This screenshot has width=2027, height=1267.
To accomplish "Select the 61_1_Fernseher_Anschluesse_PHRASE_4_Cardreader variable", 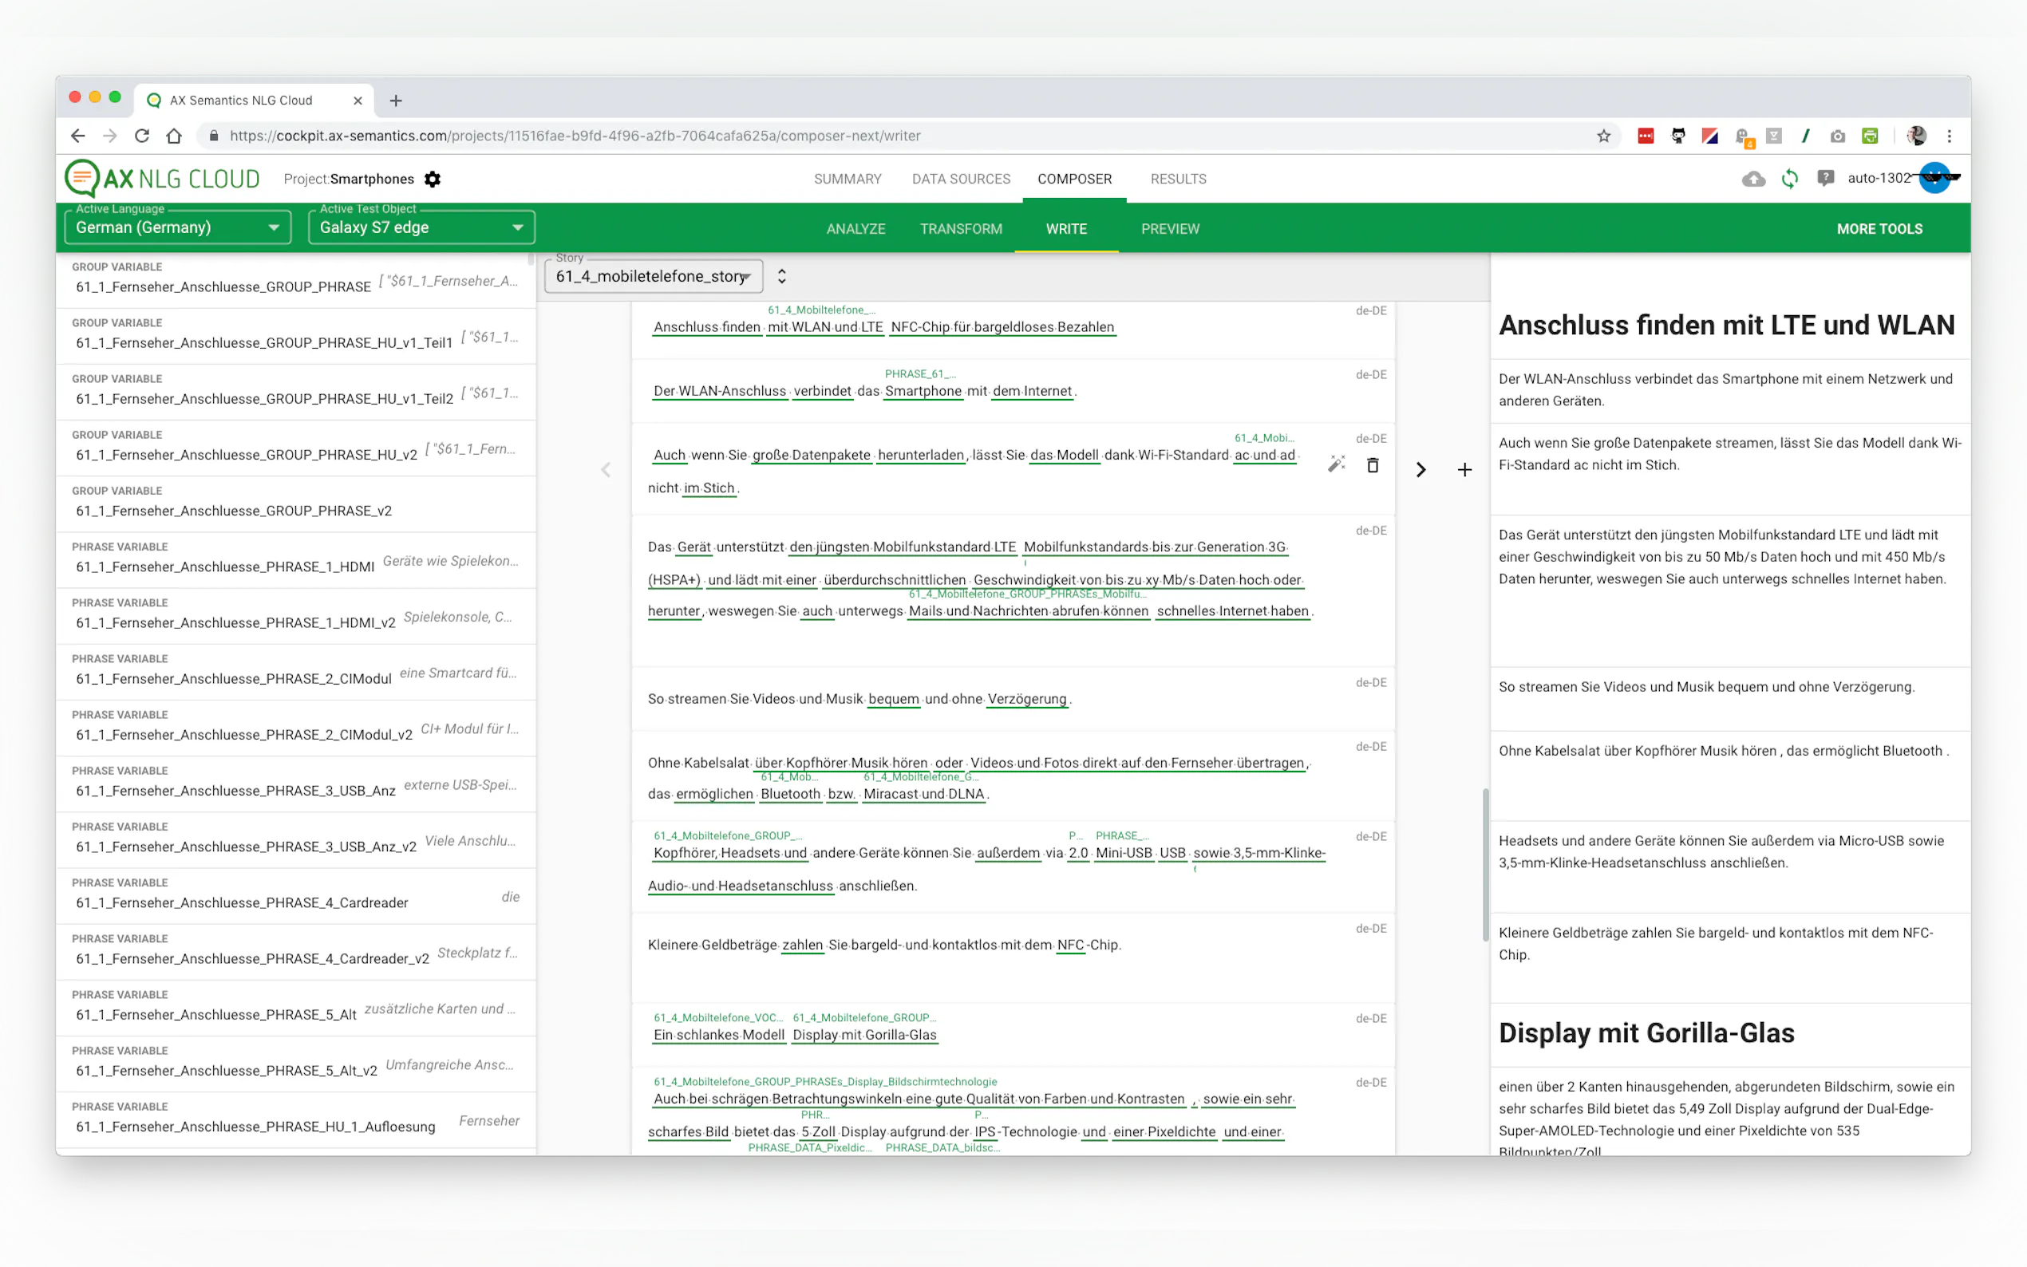I will [x=242, y=902].
